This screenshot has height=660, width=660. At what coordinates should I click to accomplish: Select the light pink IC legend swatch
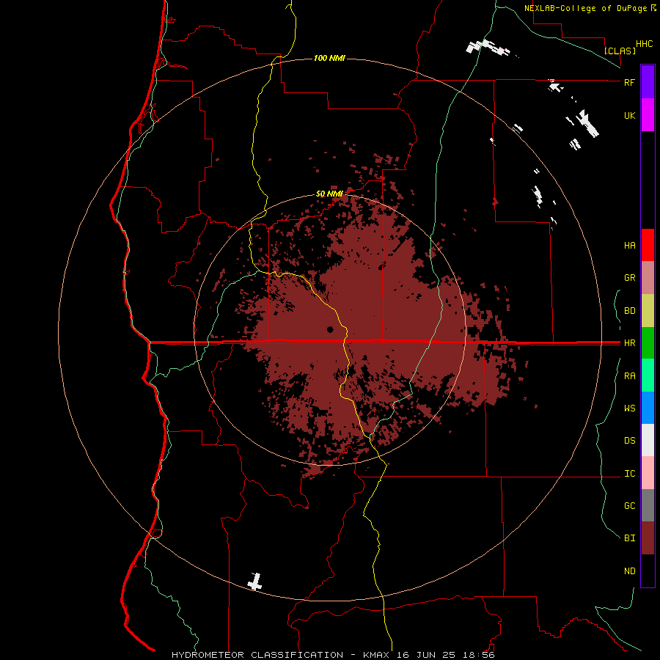click(648, 473)
